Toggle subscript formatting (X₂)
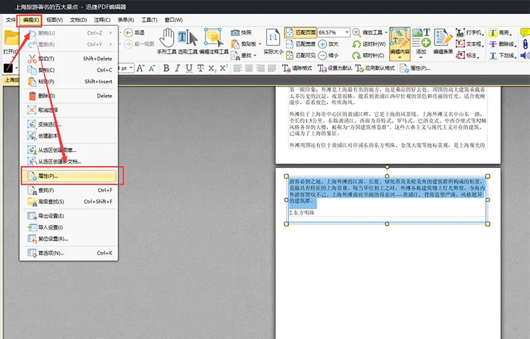The height and width of the screenshot is (339, 530). (x=212, y=68)
